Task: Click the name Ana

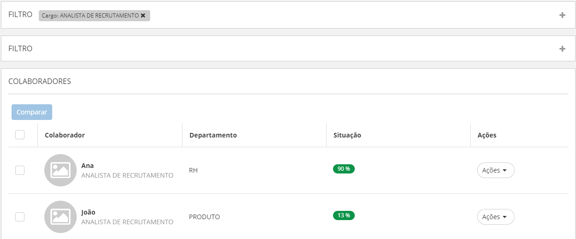Action: coord(87,166)
